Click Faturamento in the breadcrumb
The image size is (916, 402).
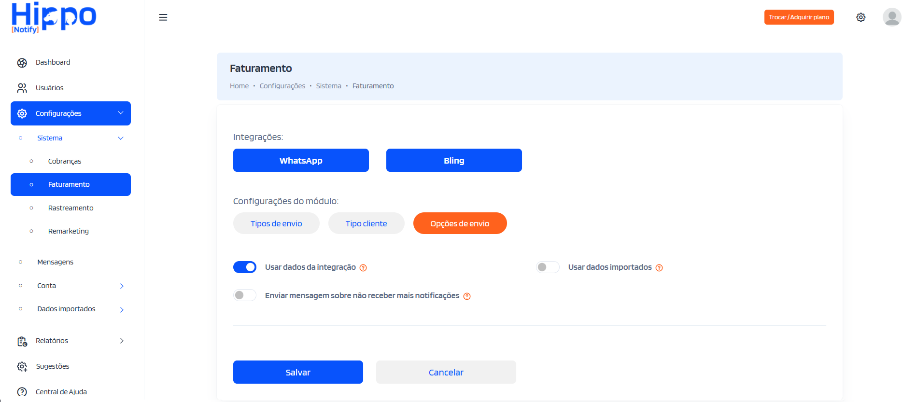(x=373, y=86)
